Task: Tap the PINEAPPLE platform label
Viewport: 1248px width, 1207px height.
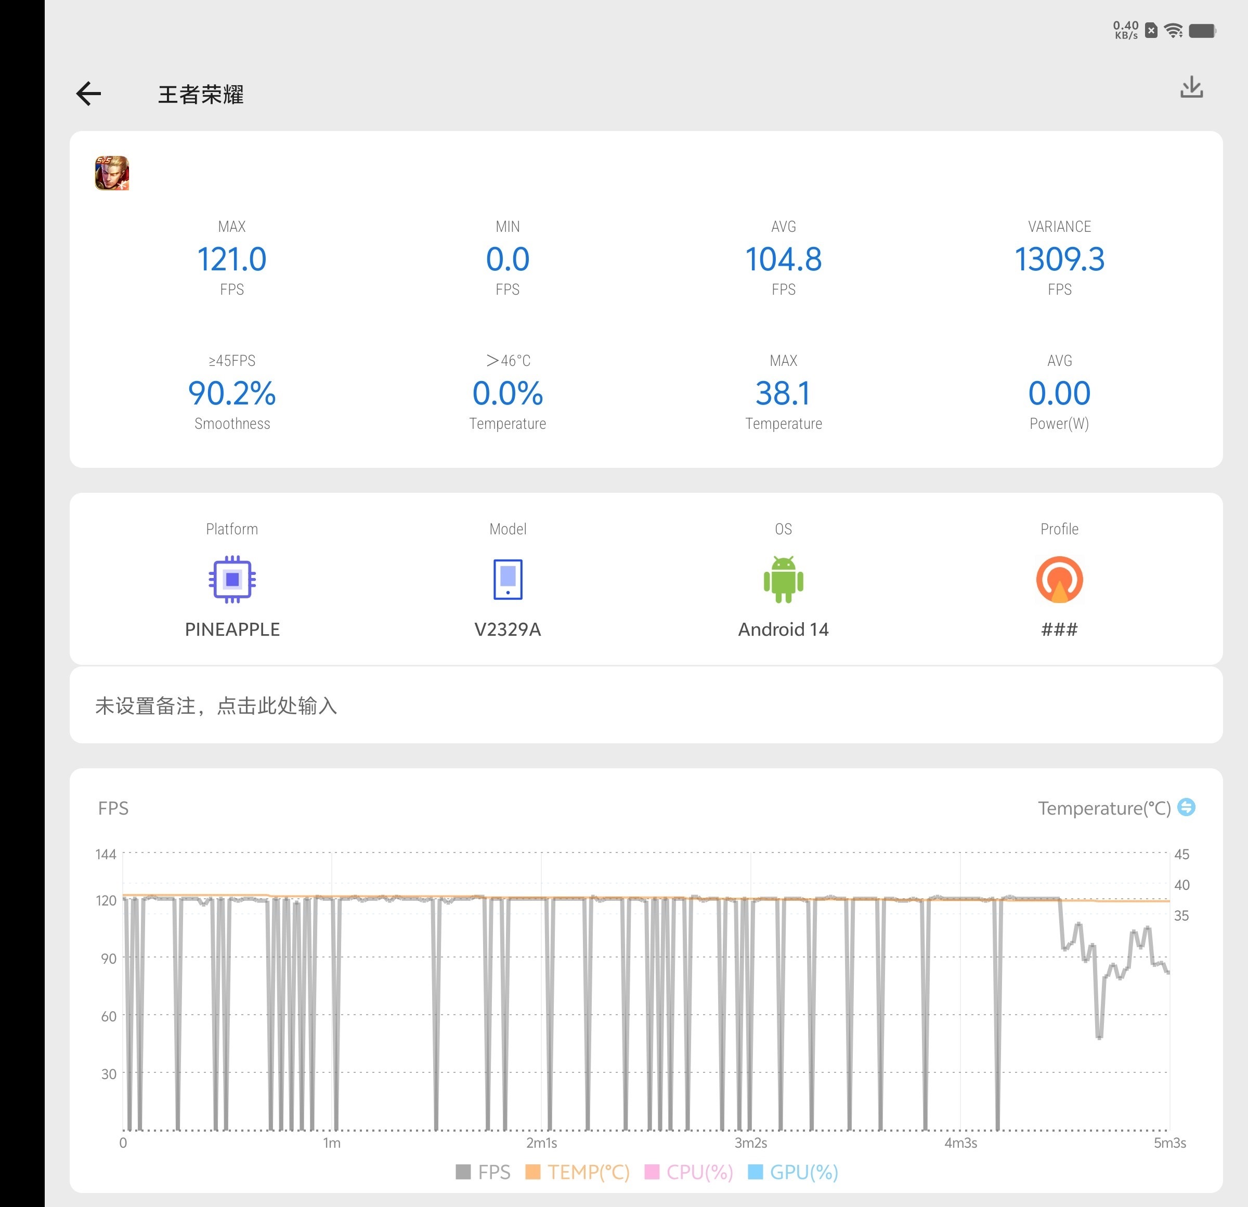Action: 232,629
